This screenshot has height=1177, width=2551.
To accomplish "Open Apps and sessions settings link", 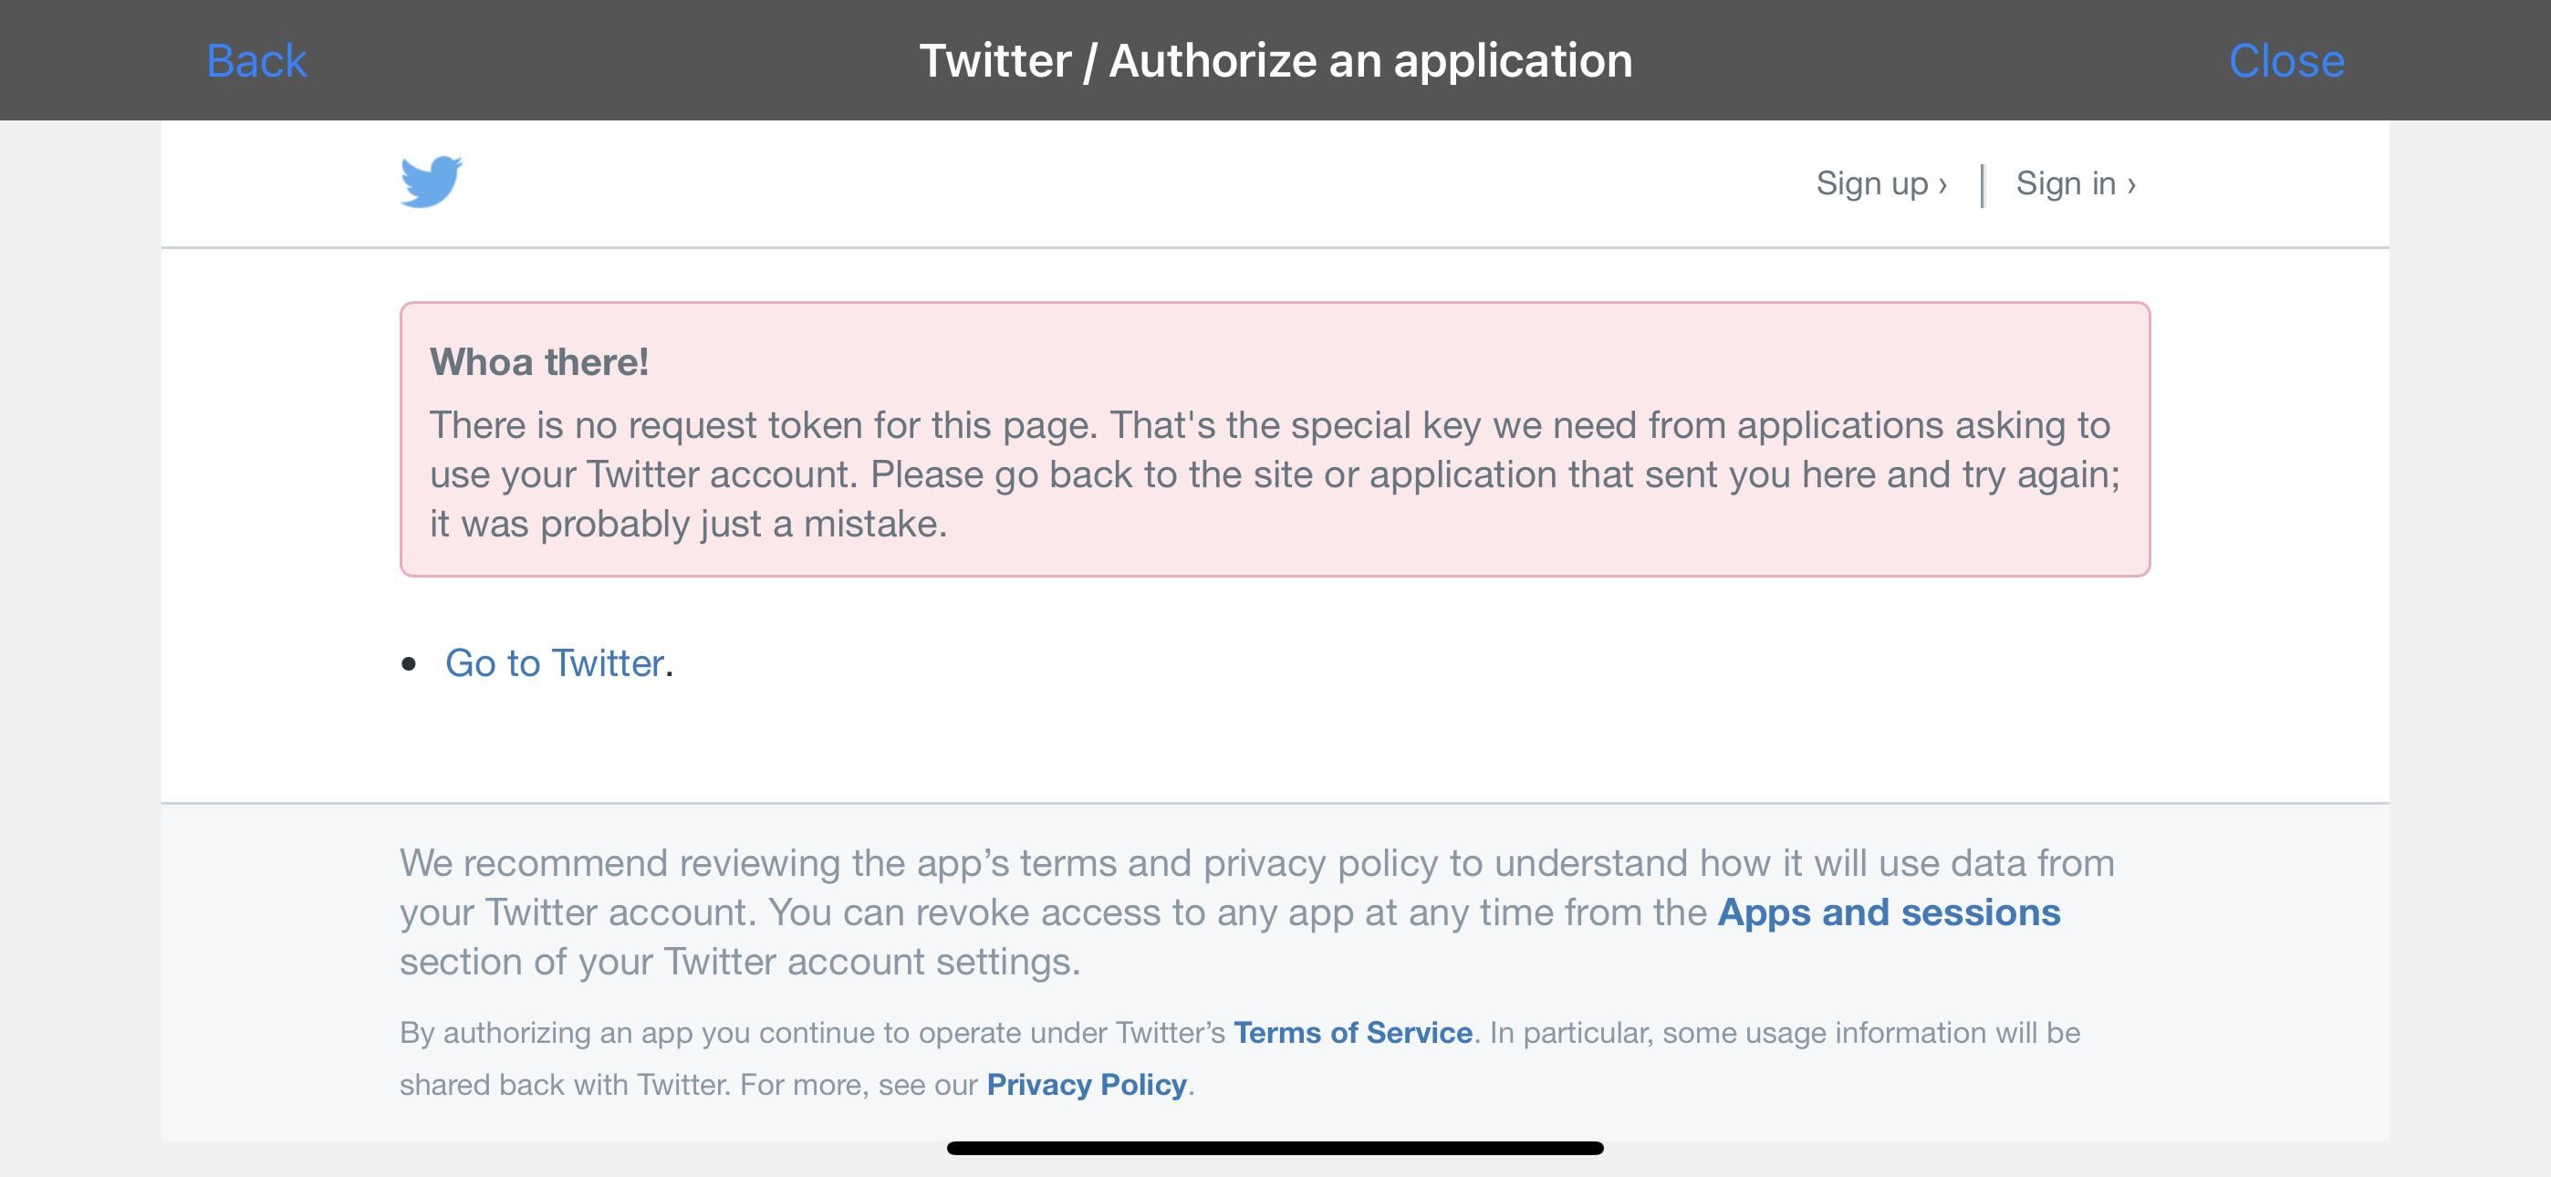I will (x=1889, y=911).
